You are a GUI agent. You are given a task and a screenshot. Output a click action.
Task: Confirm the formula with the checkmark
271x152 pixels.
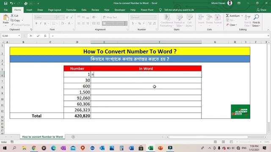[38, 36]
